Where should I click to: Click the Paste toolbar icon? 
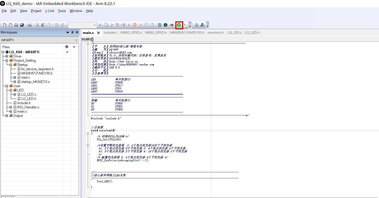49,25
